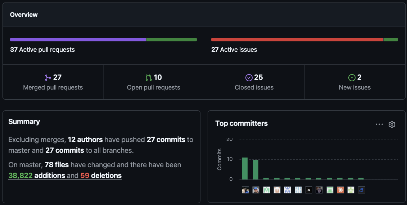
Task: Click the tallest green bar in commits chart
Action: tap(245, 168)
